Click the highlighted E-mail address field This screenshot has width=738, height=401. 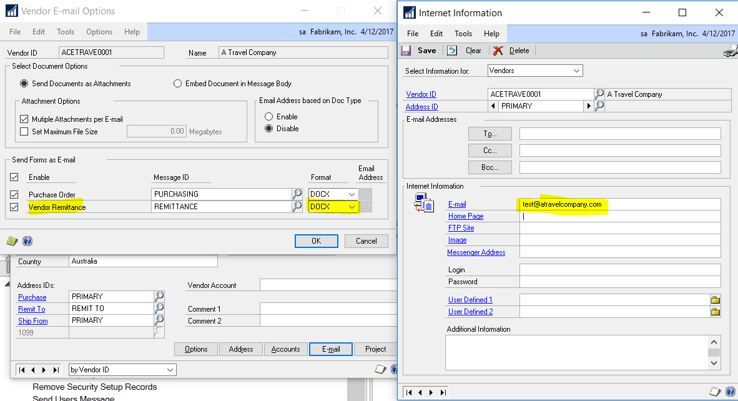pyautogui.click(x=562, y=204)
